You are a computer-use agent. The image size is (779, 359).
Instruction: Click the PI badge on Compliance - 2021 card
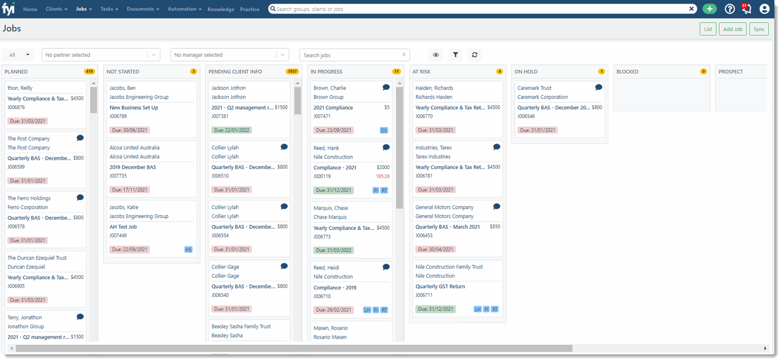[x=376, y=190]
